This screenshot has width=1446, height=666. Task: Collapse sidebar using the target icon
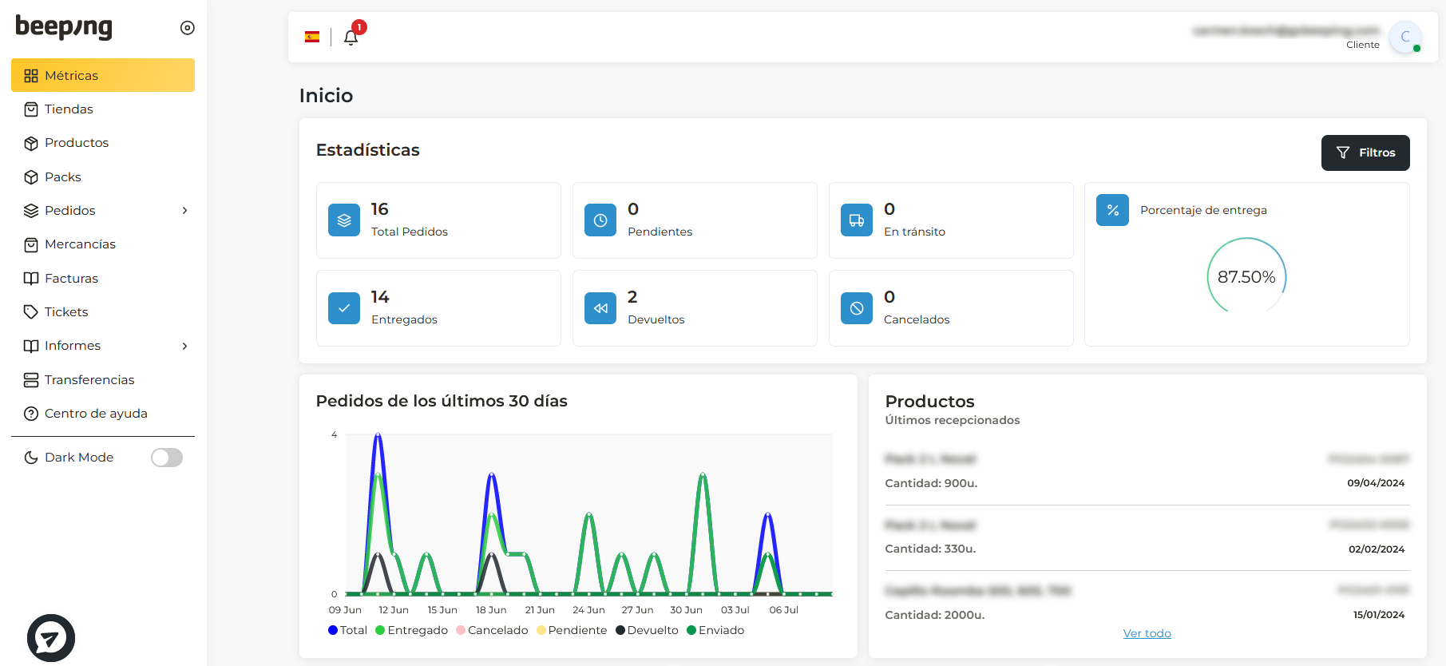tap(188, 28)
